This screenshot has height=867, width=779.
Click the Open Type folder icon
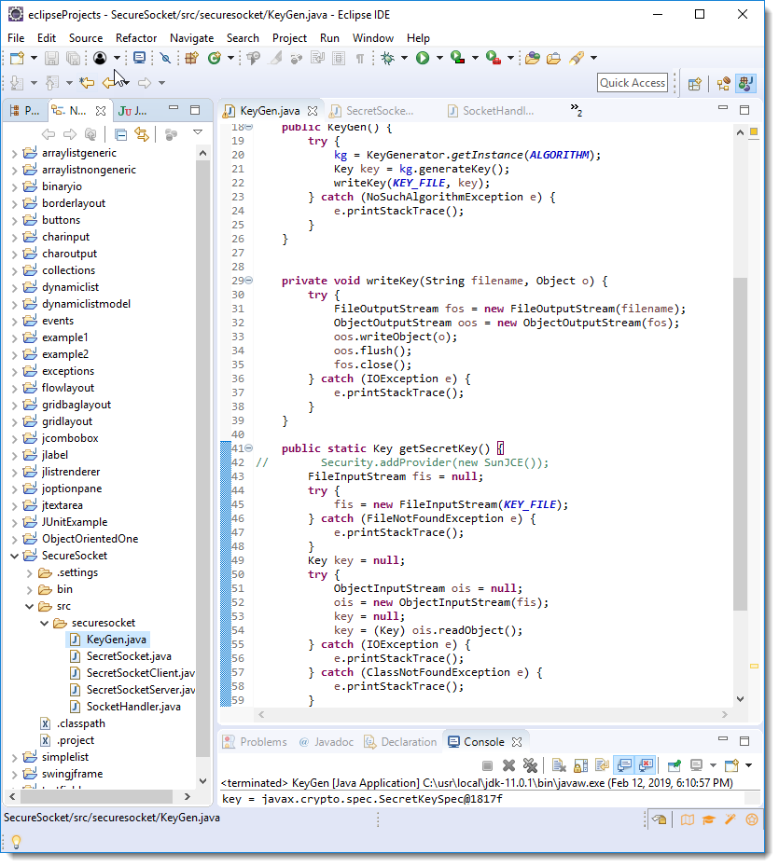point(533,58)
